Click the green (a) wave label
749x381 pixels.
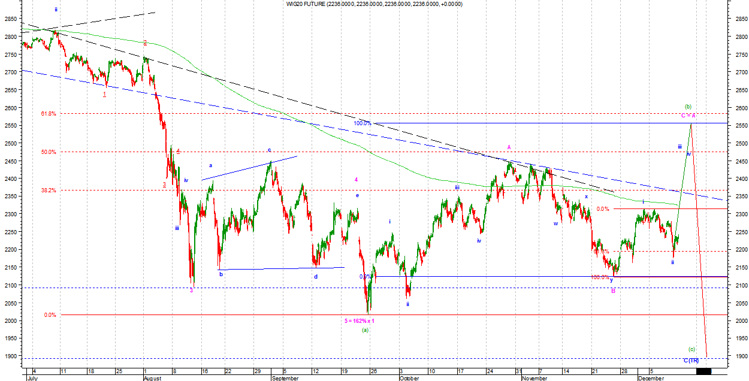pyautogui.click(x=365, y=330)
